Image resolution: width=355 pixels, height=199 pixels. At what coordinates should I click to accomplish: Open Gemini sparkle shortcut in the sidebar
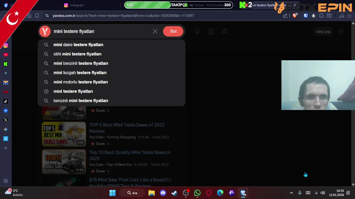click(x=6, y=129)
